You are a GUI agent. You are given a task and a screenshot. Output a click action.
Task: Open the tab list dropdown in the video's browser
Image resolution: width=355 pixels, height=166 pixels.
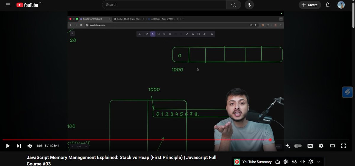280,19
